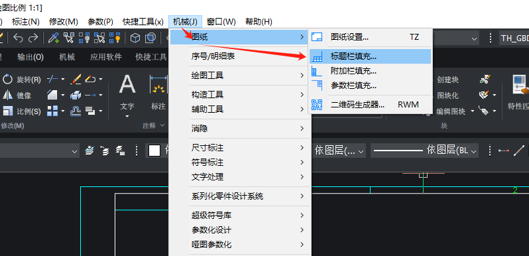This screenshot has width=529, height=256.
Task: Click the red diagonal line tool icon
Action: click(x=519, y=151)
